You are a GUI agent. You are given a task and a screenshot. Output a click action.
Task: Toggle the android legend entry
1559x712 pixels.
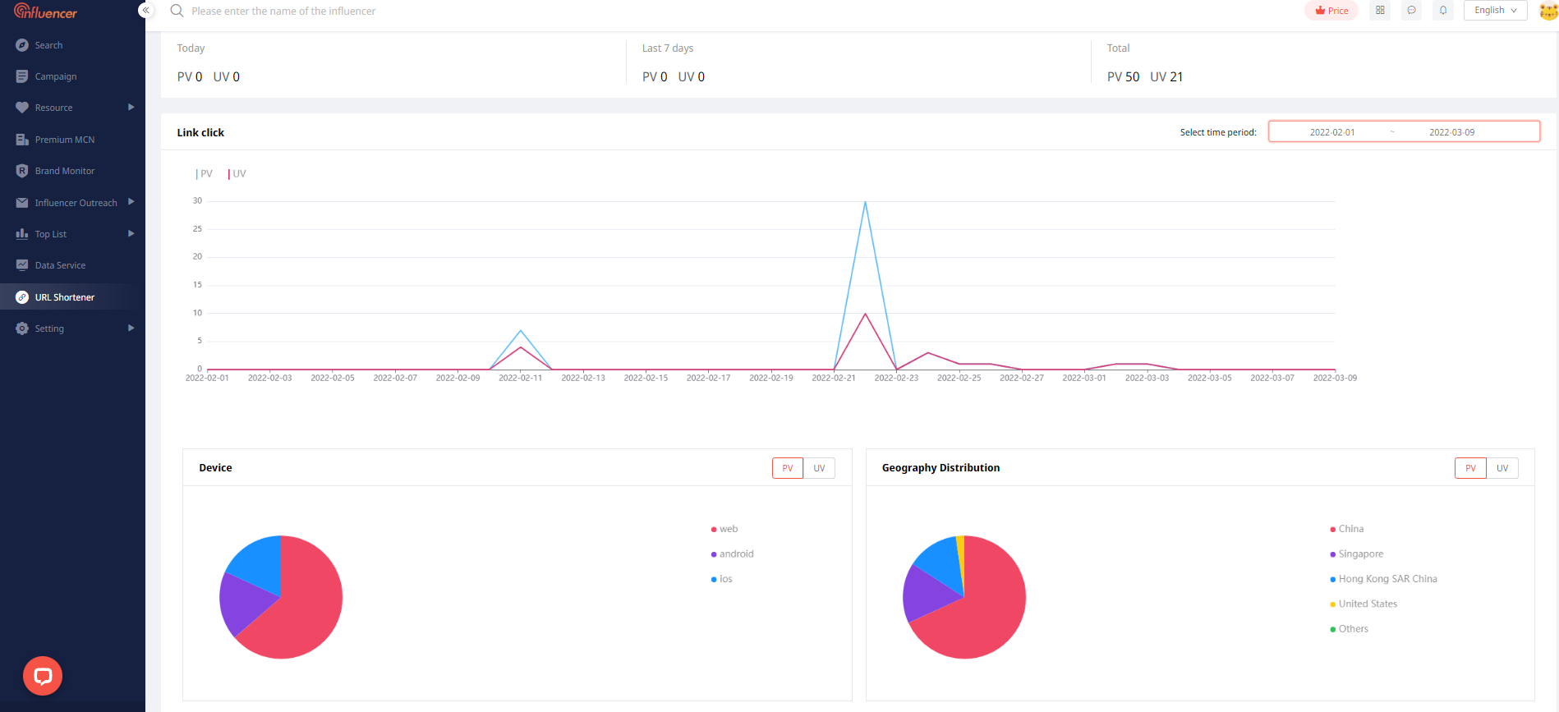coord(732,554)
